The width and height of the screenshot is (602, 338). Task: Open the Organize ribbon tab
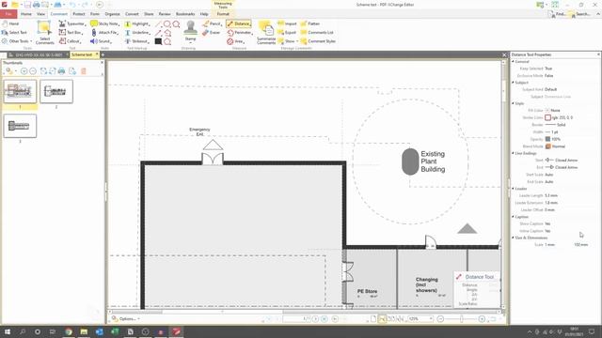click(x=113, y=14)
